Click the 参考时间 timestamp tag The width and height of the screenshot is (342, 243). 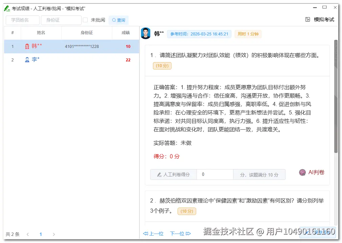199,34
